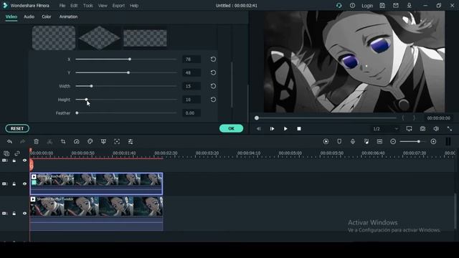Hide the middle video track eye
Viewport: 459px width, 258px height.
coord(24,183)
